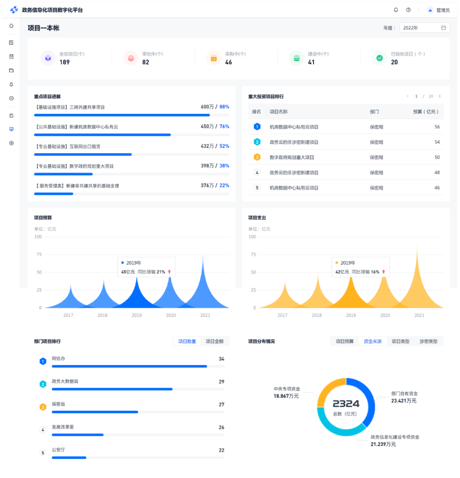Choose the 项目预算 distribution tab
Viewport: 460px width, 478px height.
[x=345, y=341]
